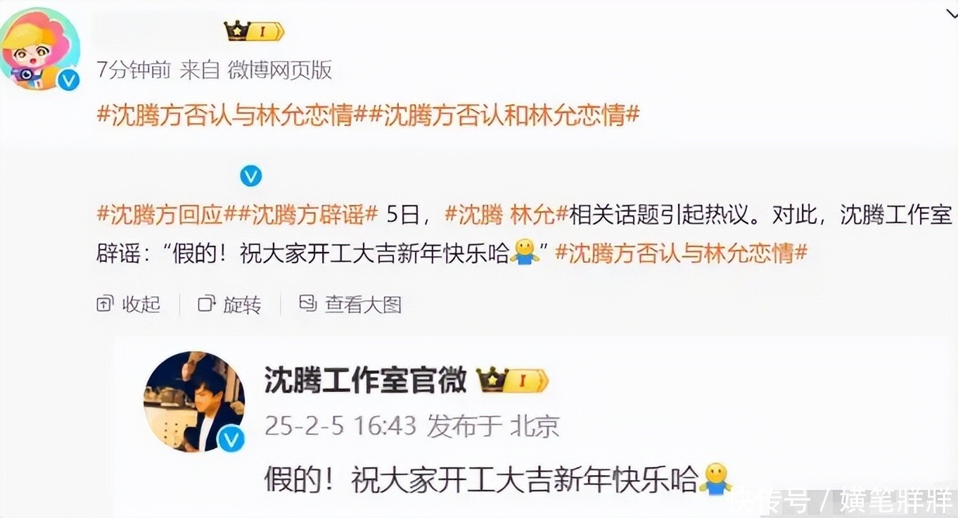Viewport: 958px width, 518px height.
Task: Click the cartoon girl avatar at top
Action: point(39,49)
